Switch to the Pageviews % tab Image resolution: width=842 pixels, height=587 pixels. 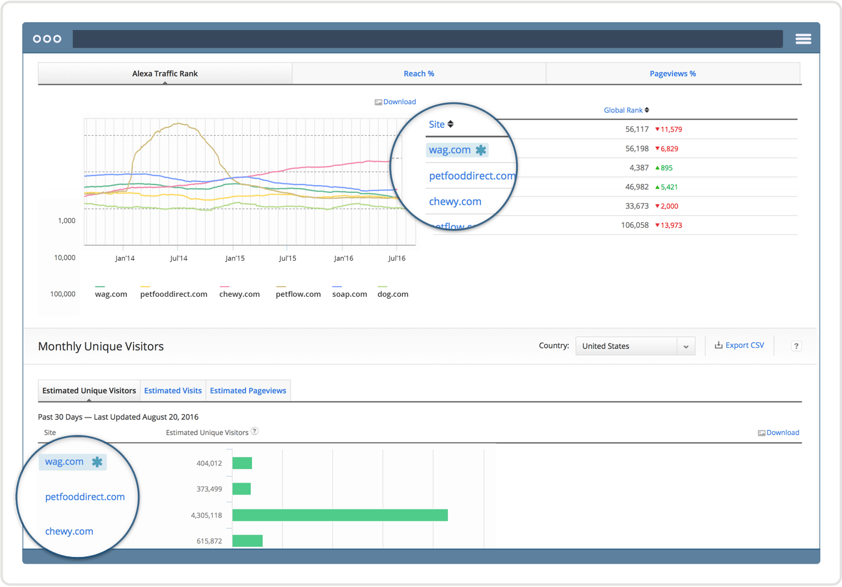(672, 73)
